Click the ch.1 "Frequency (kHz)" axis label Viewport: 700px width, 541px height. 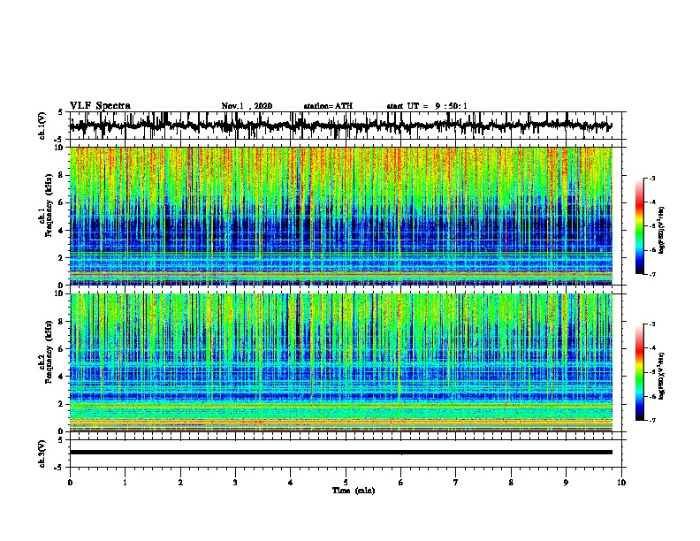(x=49, y=205)
